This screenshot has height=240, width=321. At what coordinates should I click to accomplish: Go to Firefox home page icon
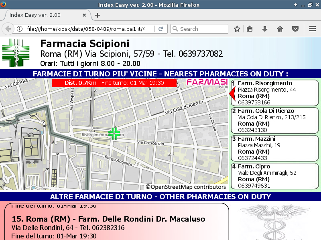[x=280, y=29]
